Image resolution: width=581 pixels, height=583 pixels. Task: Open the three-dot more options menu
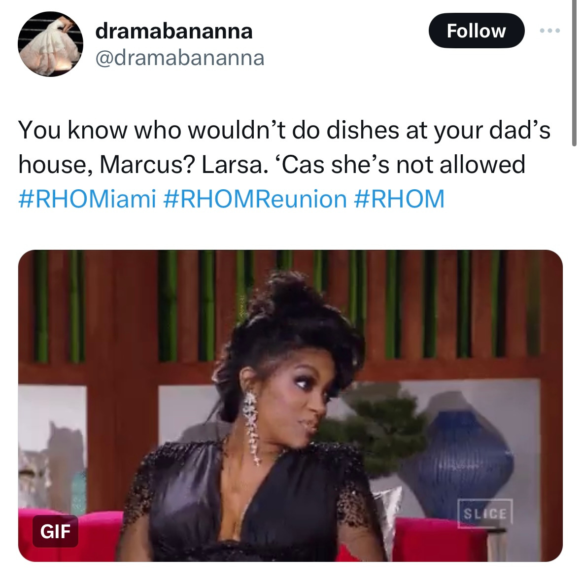(550, 31)
